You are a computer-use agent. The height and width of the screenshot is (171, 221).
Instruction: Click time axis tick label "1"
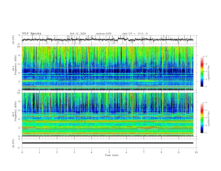[x=39, y=152]
